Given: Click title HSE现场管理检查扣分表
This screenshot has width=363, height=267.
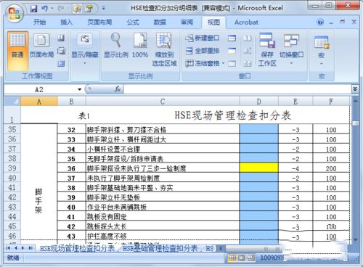Looking at the screenshot, I should point(233,115).
